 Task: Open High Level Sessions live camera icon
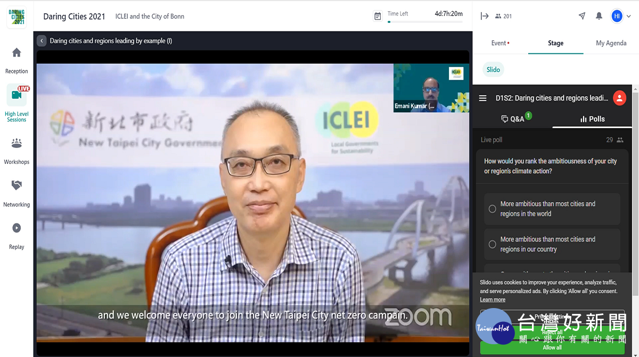pyautogui.click(x=17, y=95)
